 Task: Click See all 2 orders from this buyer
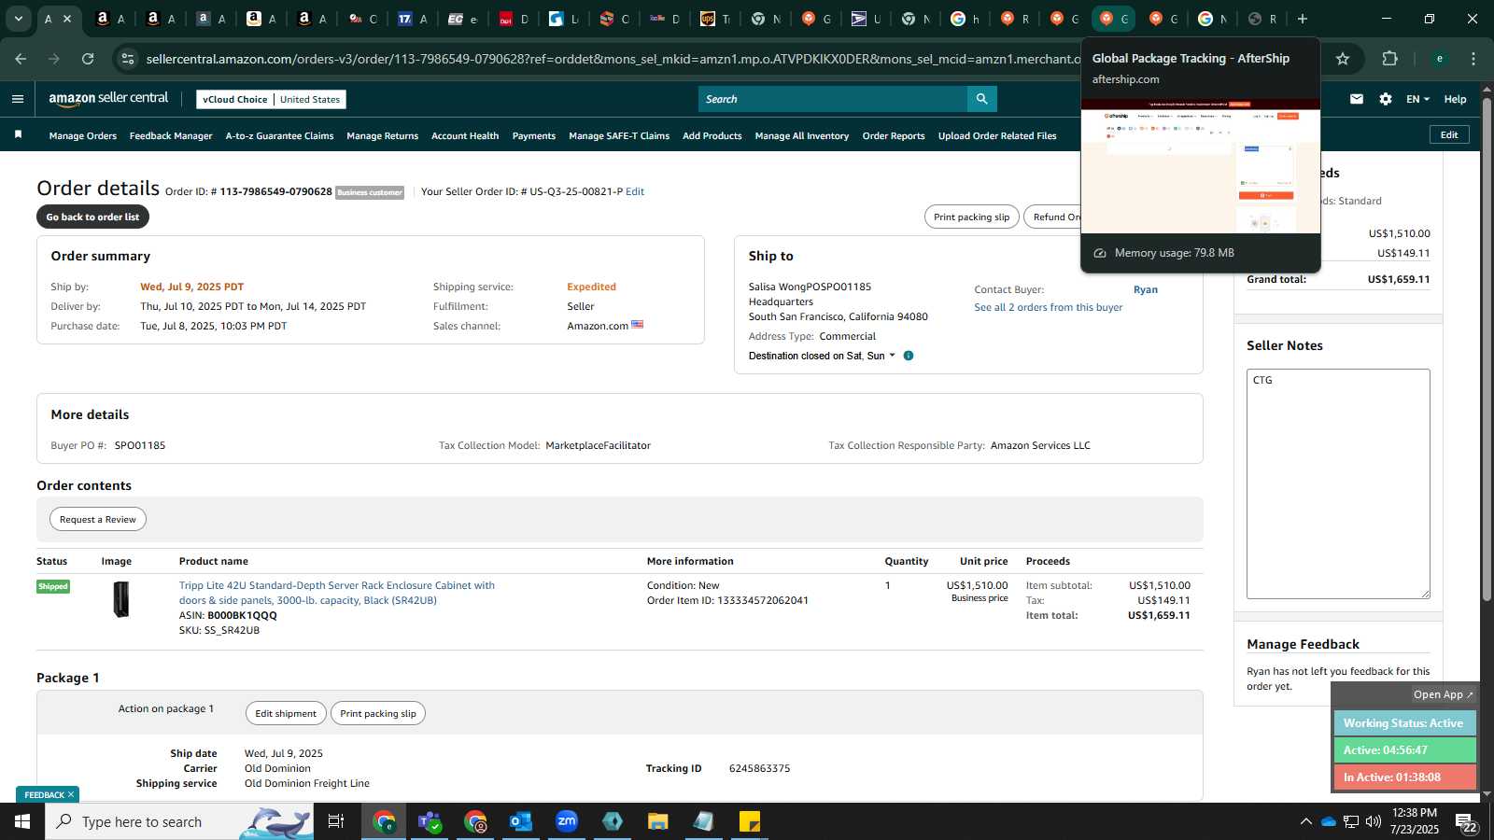[x=1049, y=307]
